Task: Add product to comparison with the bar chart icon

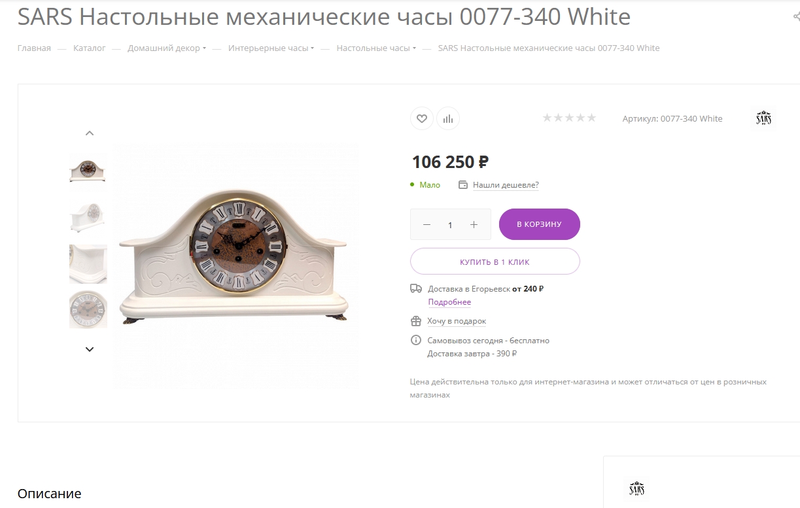Action: click(x=448, y=118)
